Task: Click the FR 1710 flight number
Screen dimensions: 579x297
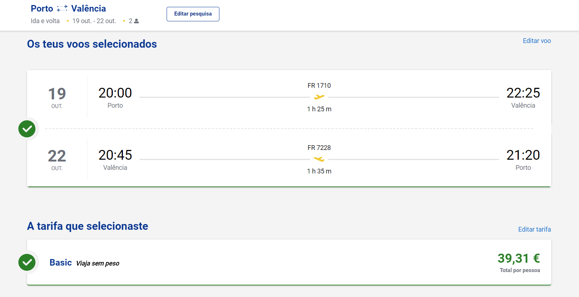Action: pos(319,86)
